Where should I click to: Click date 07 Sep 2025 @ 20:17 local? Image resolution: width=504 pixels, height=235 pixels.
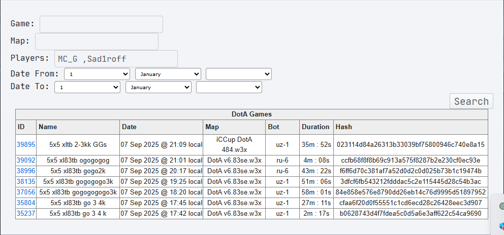pos(162,171)
